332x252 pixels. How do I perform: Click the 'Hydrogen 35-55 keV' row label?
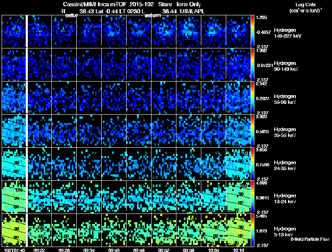click(285, 132)
